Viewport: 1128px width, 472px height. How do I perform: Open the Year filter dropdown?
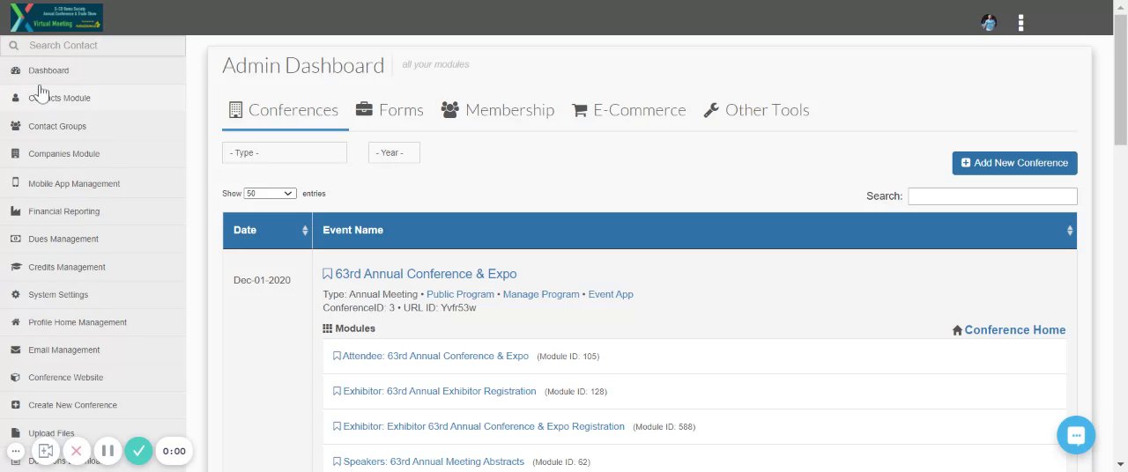coord(394,152)
